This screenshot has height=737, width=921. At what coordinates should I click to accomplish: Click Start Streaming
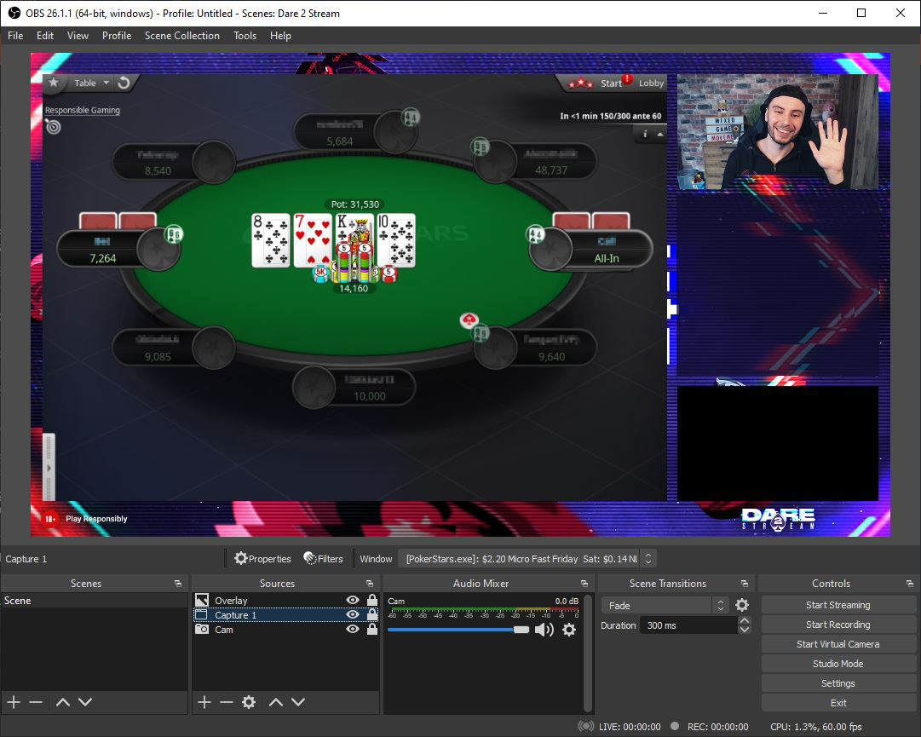tap(838, 604)
